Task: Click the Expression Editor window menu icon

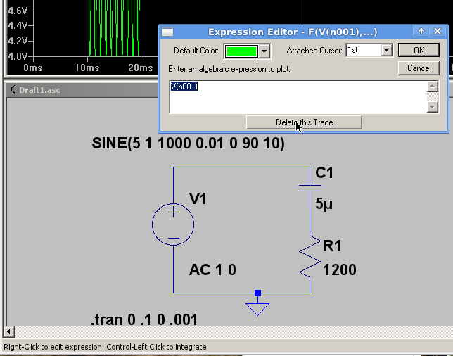Action: pos(167,32)
